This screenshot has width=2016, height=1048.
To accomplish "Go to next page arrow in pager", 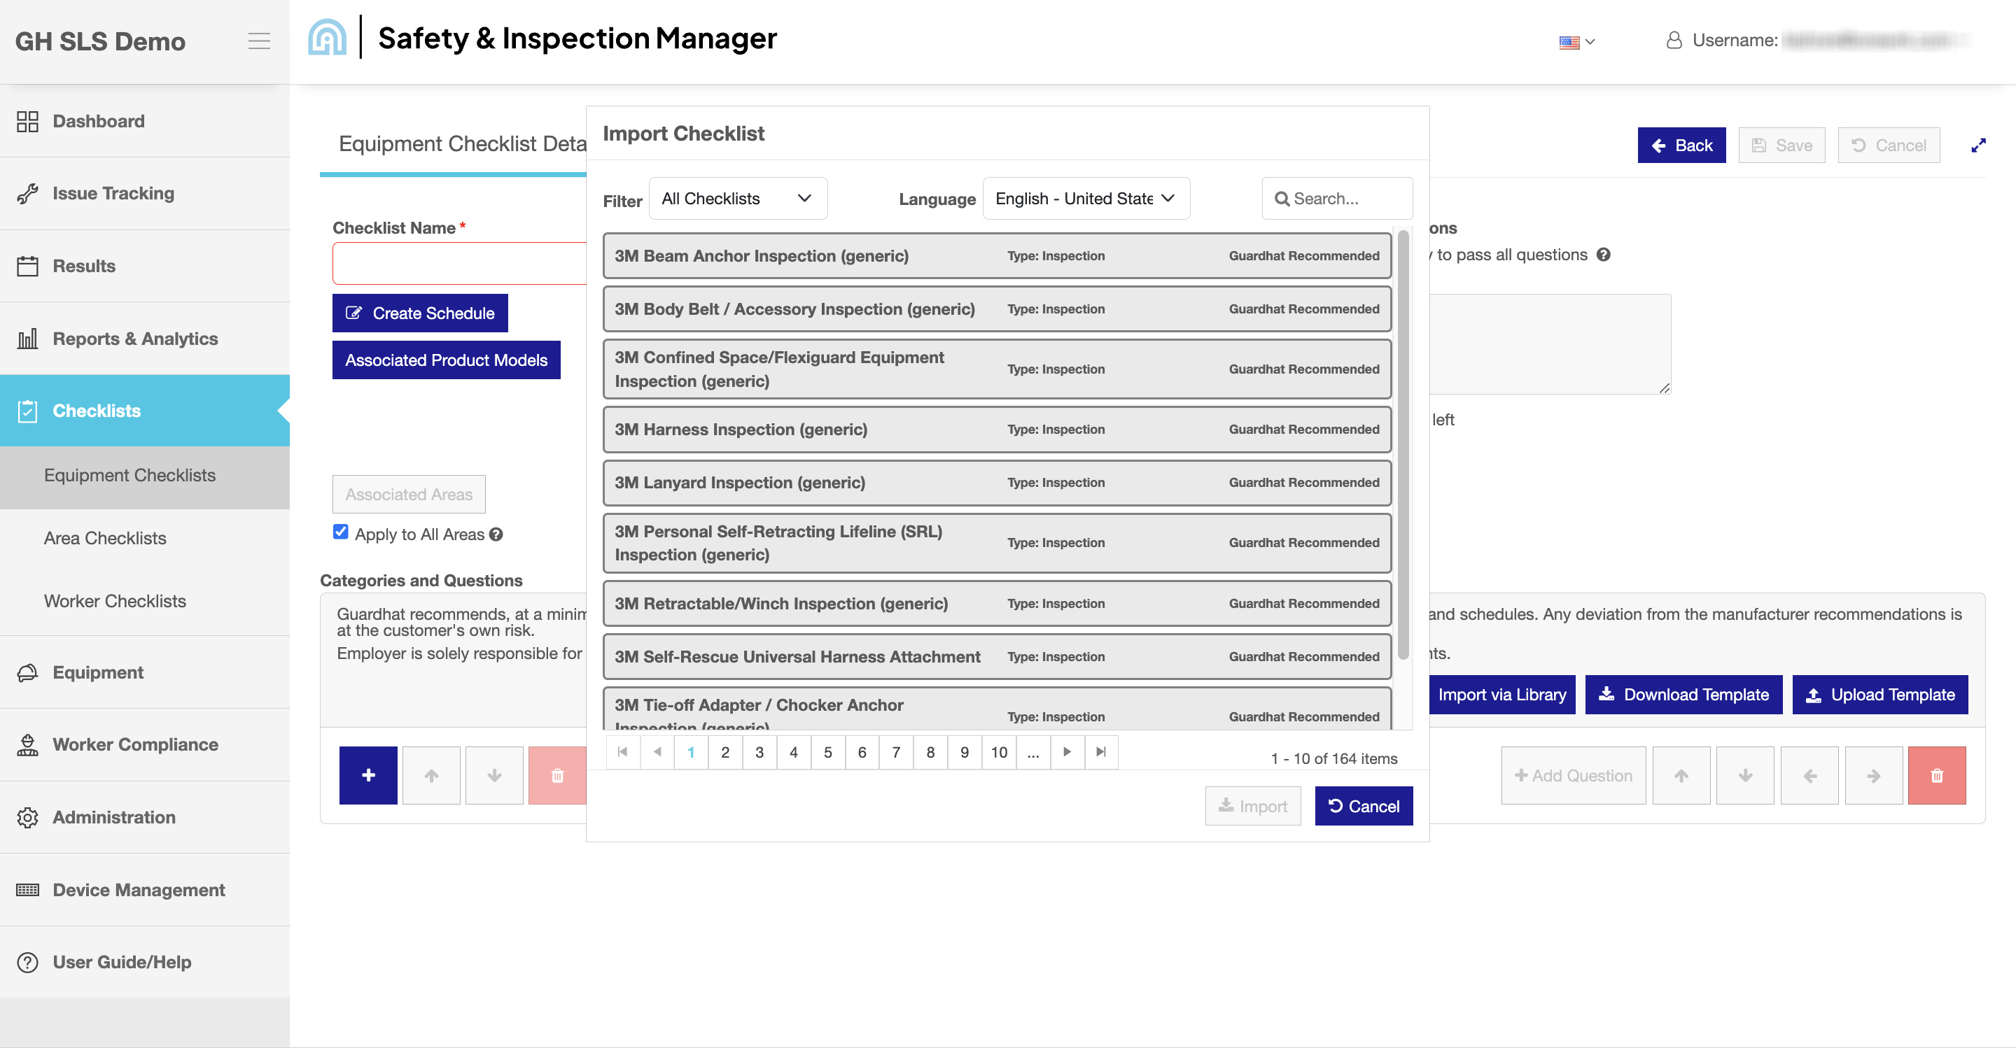I will [1066, 751].
